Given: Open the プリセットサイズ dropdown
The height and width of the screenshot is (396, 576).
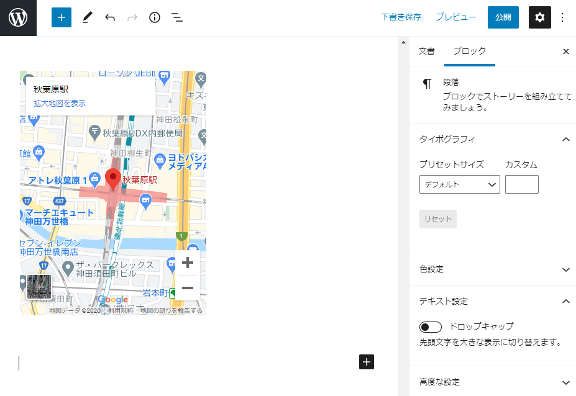Looking at the screenshot, I should 460,184.
